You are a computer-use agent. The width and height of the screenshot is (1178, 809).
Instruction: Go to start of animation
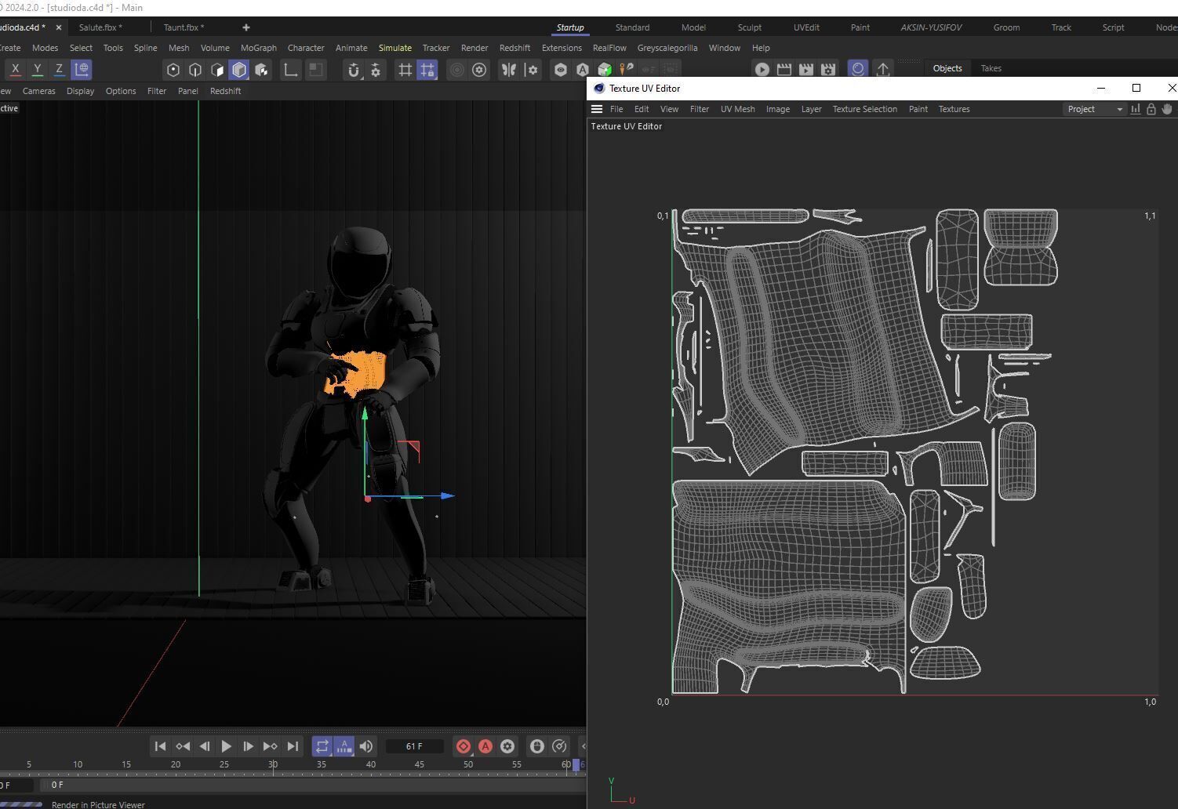160,746
